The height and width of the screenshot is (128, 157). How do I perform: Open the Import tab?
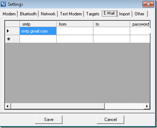125,14
